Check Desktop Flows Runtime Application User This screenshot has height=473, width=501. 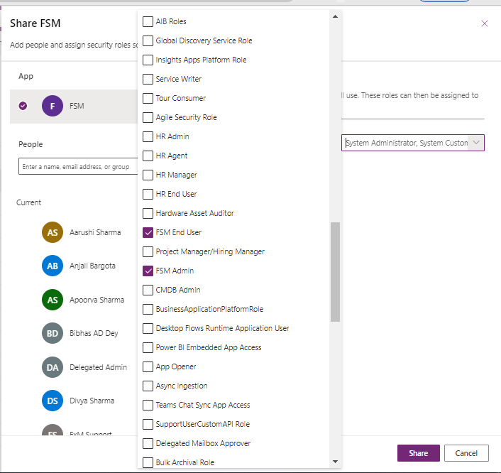[x=148, y=328]
